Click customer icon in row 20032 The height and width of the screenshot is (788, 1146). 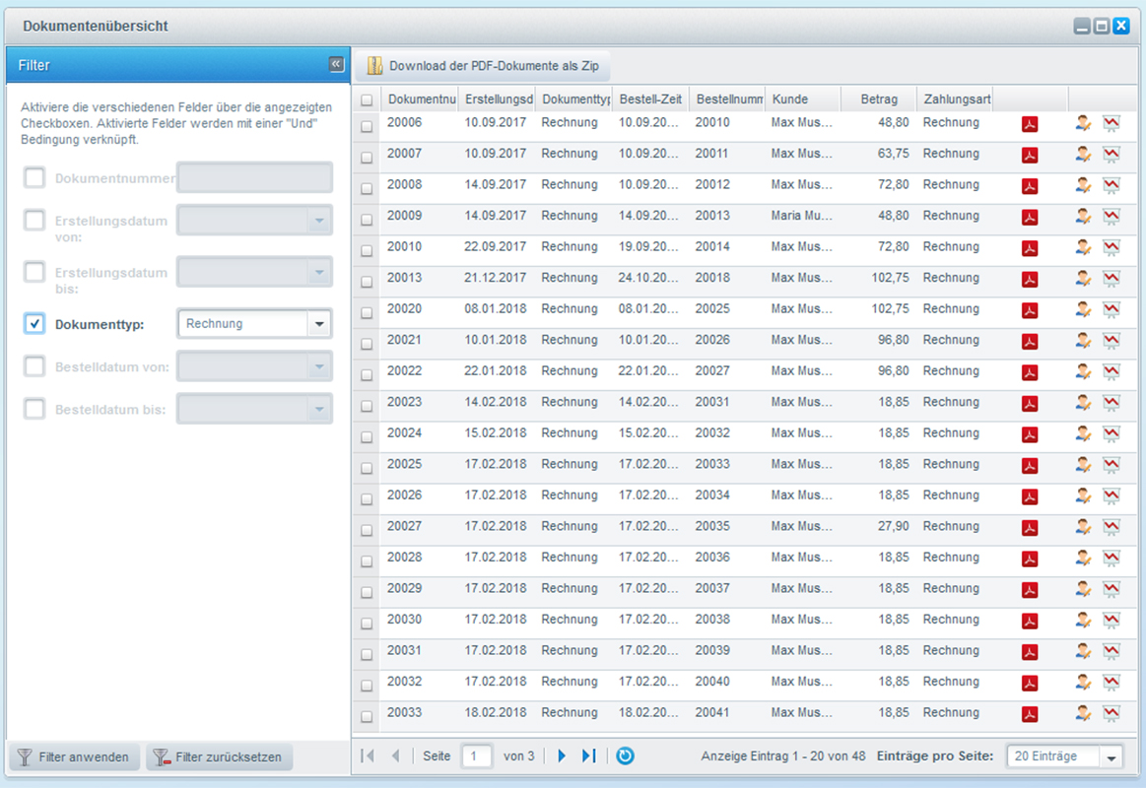click(x=1083, y=683)
